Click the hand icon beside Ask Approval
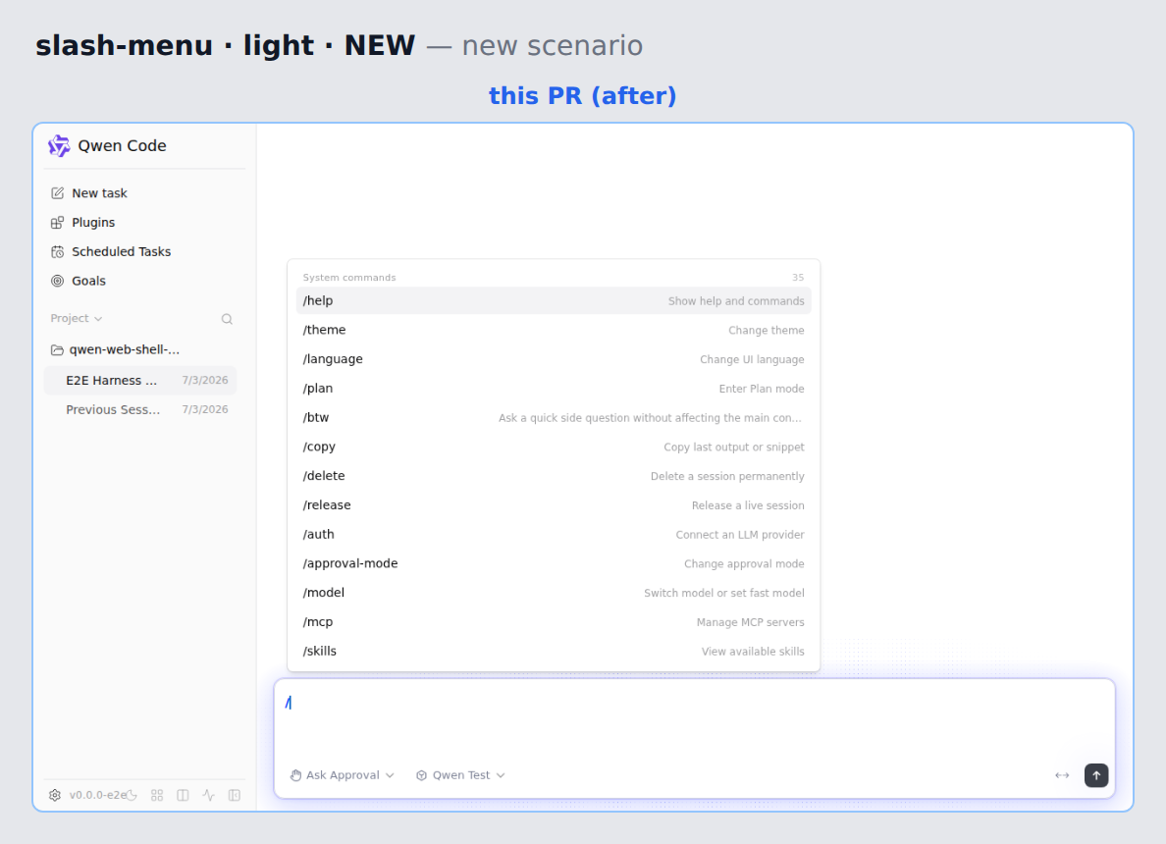Screen dimensions: 1166x844 click(x=296, y=775)
